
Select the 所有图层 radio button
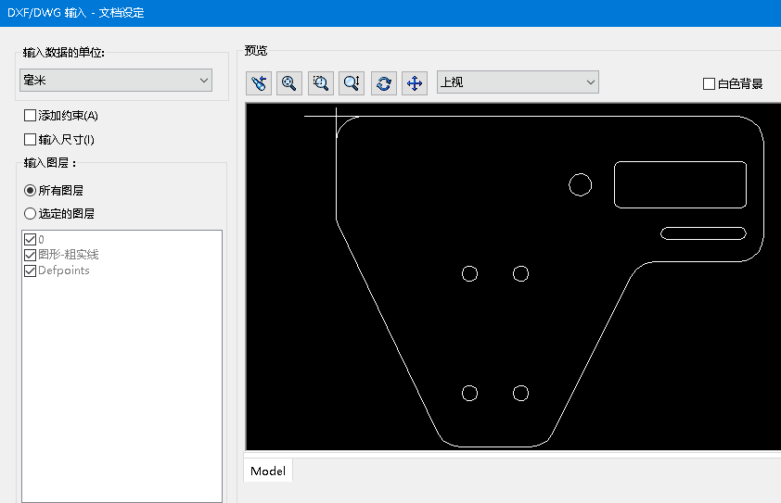pyautogui.click(x=30, y=190)
